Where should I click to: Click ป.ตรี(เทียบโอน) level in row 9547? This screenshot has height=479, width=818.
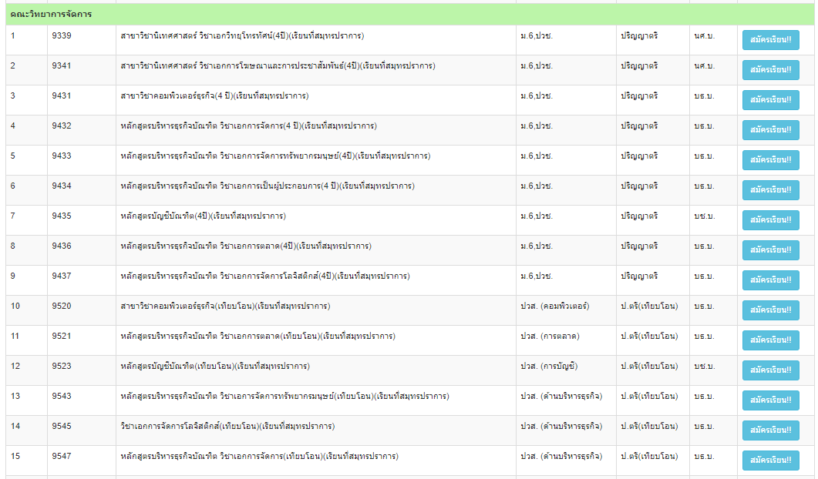[649, 457]
